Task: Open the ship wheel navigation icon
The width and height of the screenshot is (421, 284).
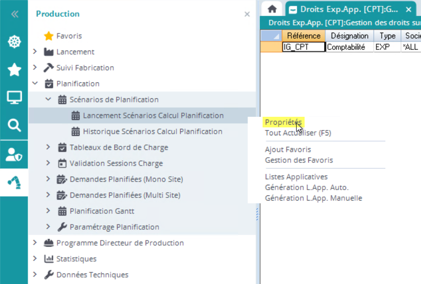Action: tap(14, 42)
